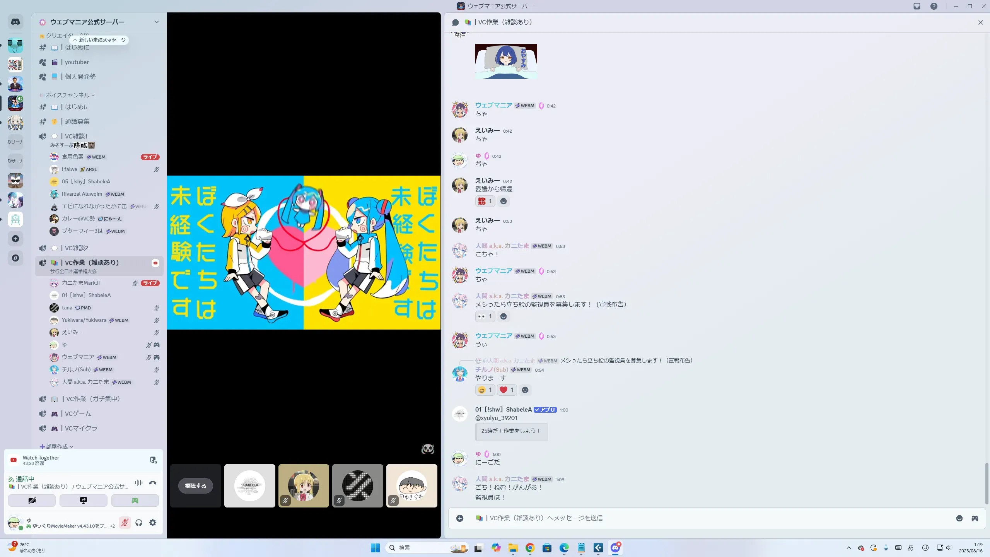
Task: Open Discord direct messages home
Action: (15, 22)
